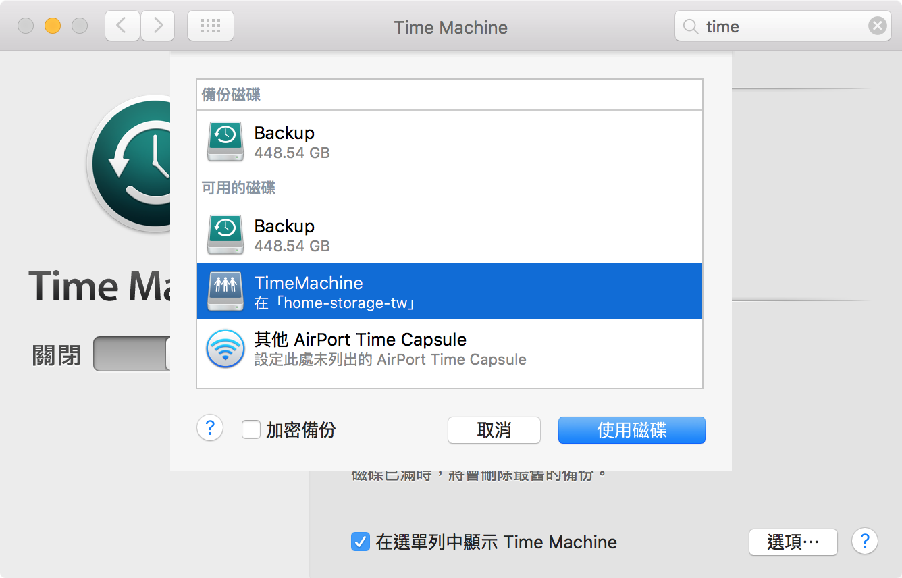Open help button beside Options
This screenshot has width=902, height=578.
[865, 542]
